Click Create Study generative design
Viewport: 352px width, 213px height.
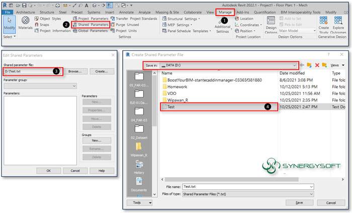pyautogui.click(x=323, y=25)
